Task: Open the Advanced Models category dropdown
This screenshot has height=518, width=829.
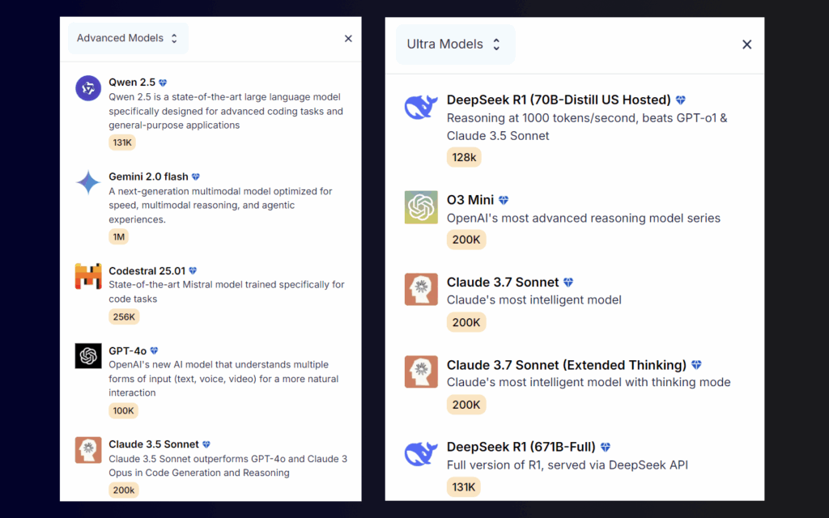Action: click(128, 38)
